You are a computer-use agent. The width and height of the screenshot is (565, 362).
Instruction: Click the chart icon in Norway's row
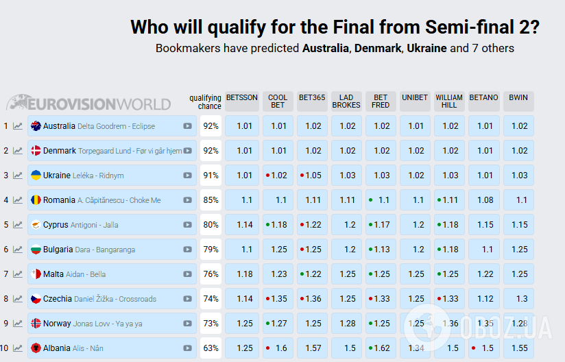18,324
